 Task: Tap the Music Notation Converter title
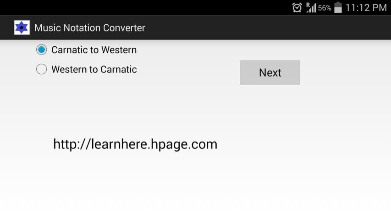pyautogui.click(x=90, y=27)
